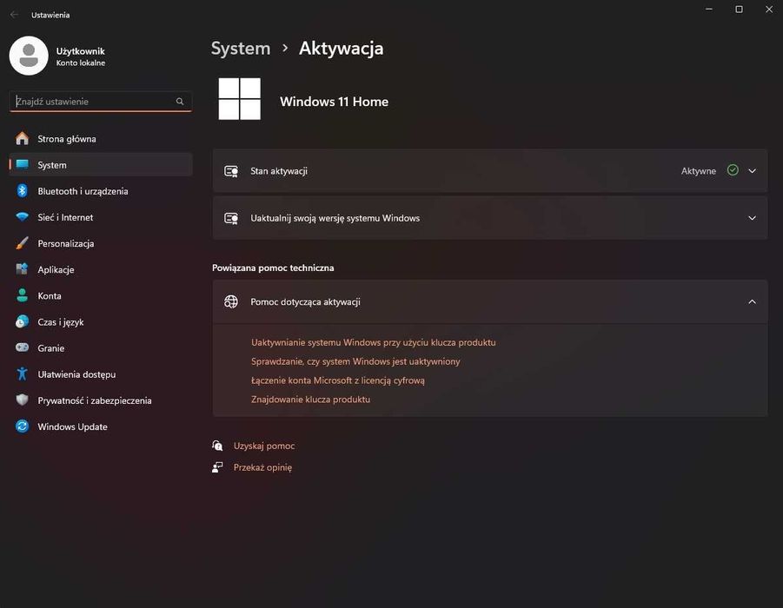This screenshot has height=608, width=783.
Task: Click the System monitor icon in sidebar
Action: (x=22, y=165)
